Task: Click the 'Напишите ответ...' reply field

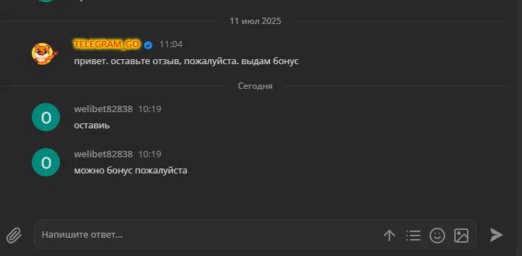Action: [x=210, y=235]
